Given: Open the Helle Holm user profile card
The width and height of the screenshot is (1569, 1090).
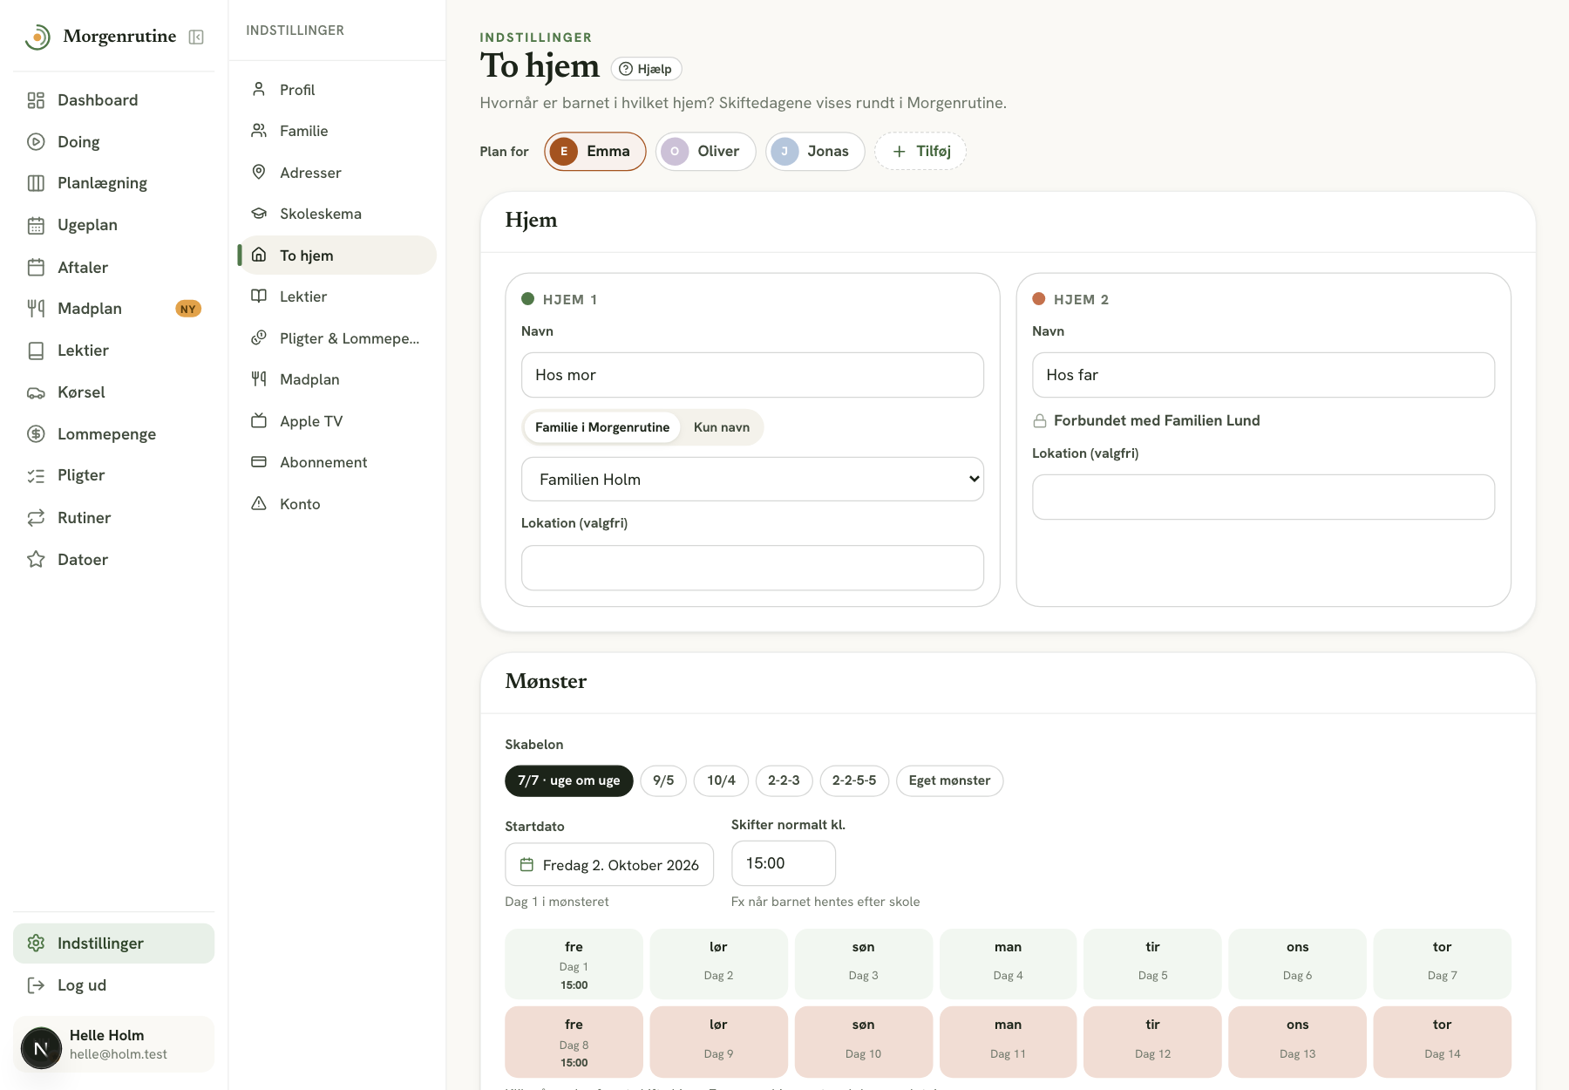Looking at the screenshot, I should click(x=114, y=1045).
